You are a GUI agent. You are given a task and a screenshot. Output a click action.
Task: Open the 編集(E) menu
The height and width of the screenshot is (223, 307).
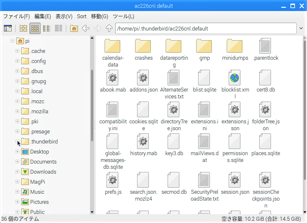pos(43,17)
